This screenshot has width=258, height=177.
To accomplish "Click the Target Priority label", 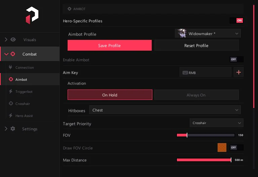I will point(77,124).
